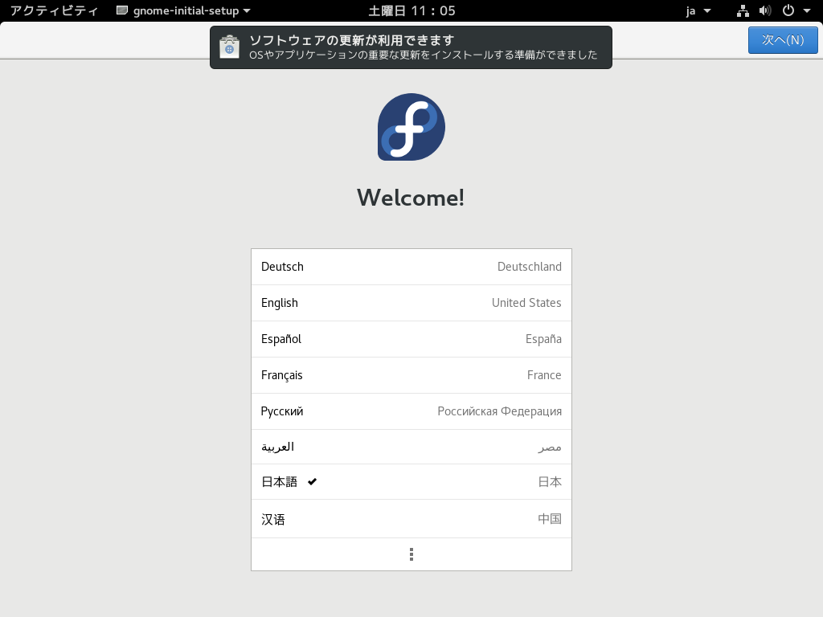Choose 汉语 language
Screen dimensions: 823x617
click(x=411, y=519)
